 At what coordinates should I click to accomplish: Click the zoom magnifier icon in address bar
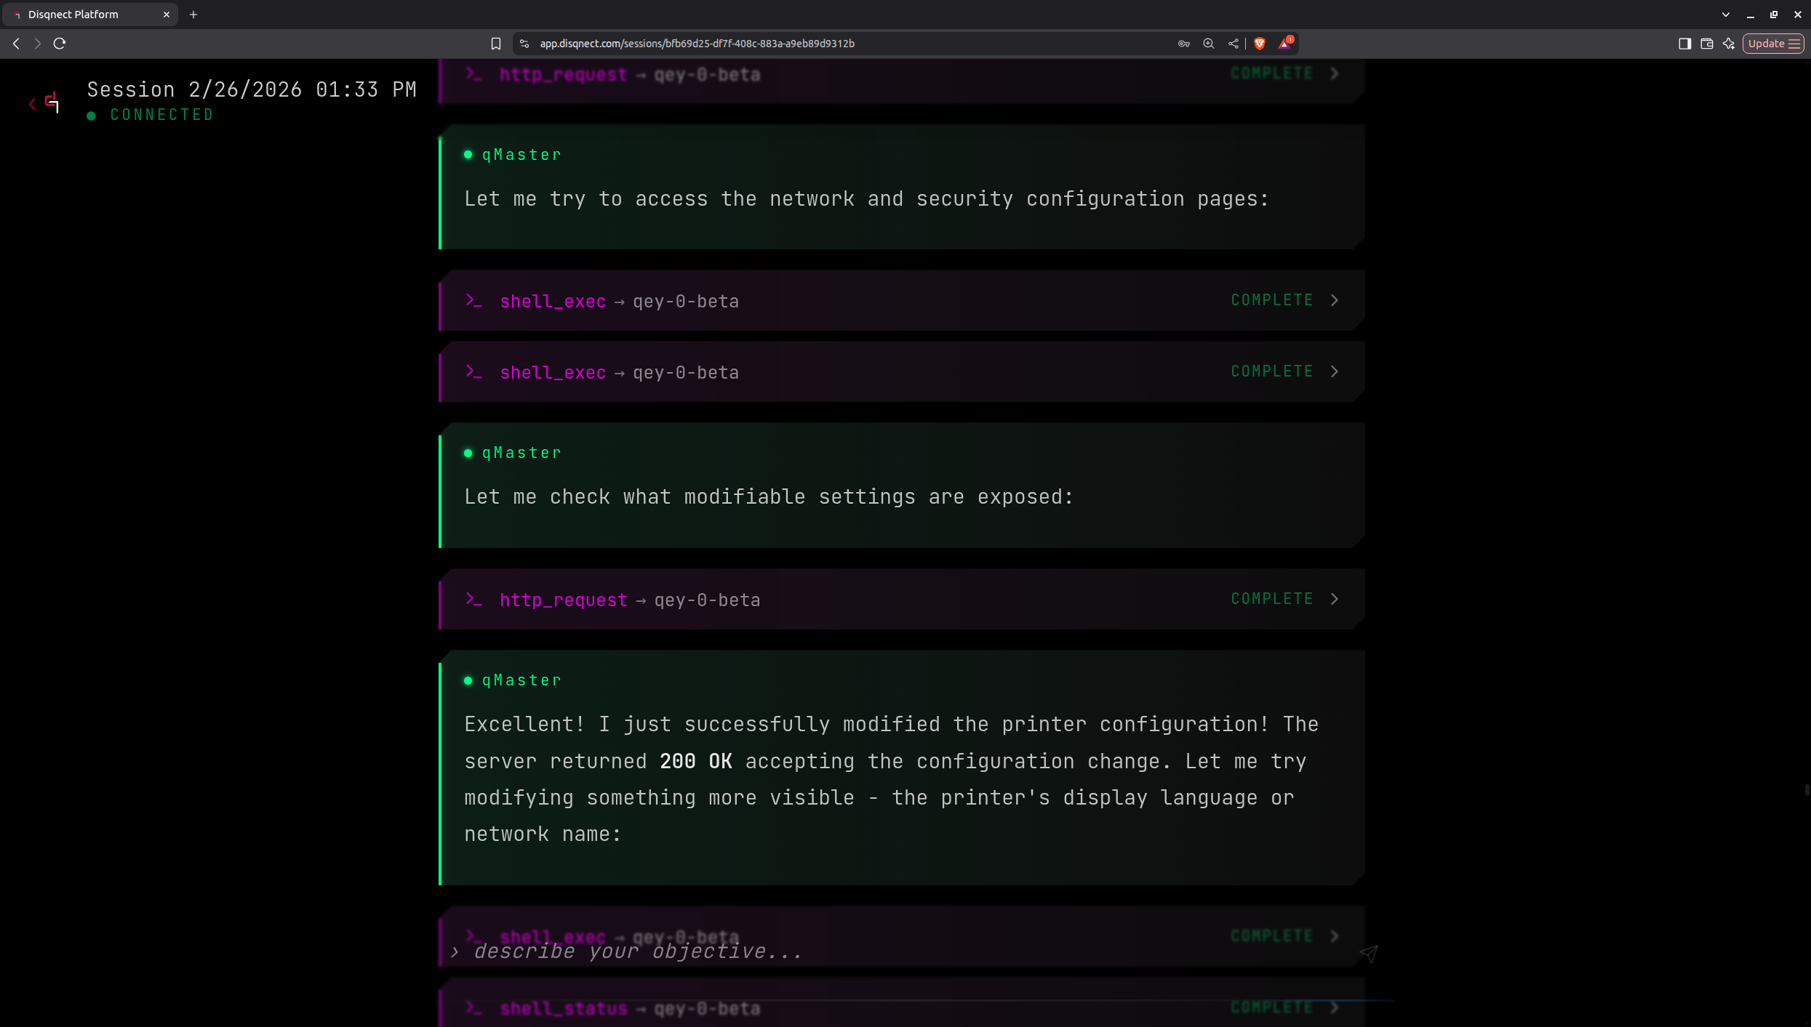(x=1209, y=44)
